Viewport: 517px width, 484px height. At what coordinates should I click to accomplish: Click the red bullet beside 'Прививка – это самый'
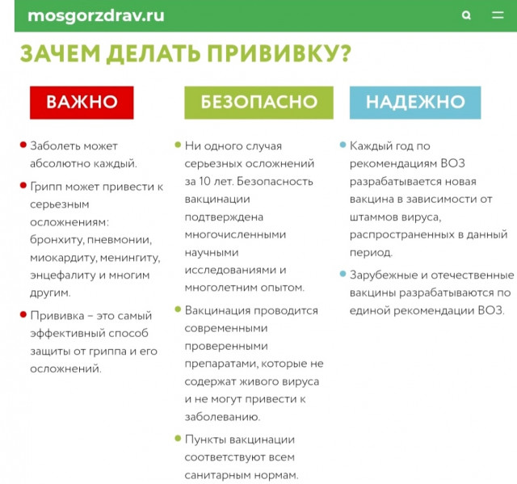click(23, 315)
